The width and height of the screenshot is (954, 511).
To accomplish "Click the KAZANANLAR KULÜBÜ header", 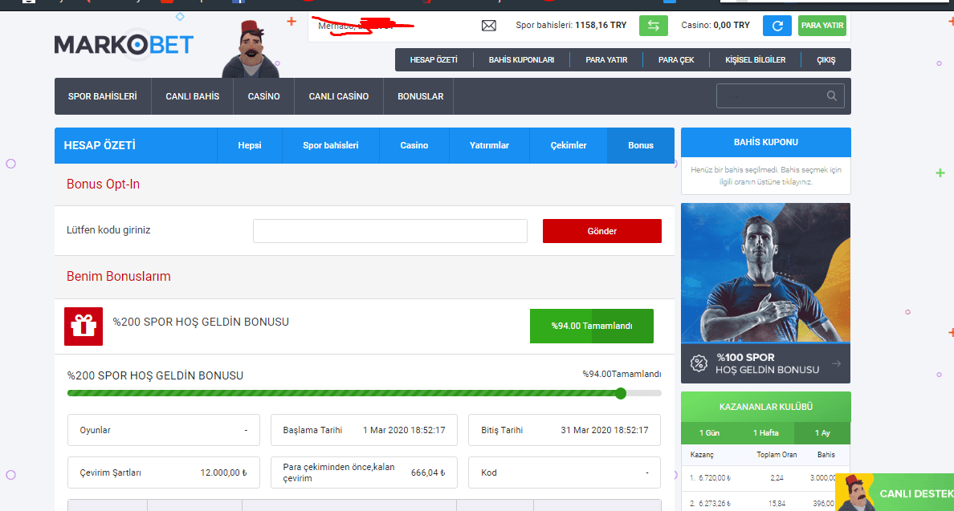I will click(765, 407).
